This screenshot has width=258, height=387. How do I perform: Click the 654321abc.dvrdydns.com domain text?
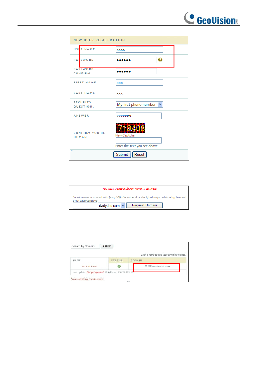coord(158,266)
